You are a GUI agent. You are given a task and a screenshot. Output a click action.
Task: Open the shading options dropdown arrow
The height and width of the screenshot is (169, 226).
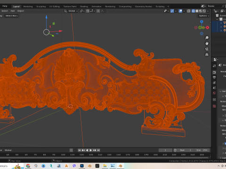[208, 11]
